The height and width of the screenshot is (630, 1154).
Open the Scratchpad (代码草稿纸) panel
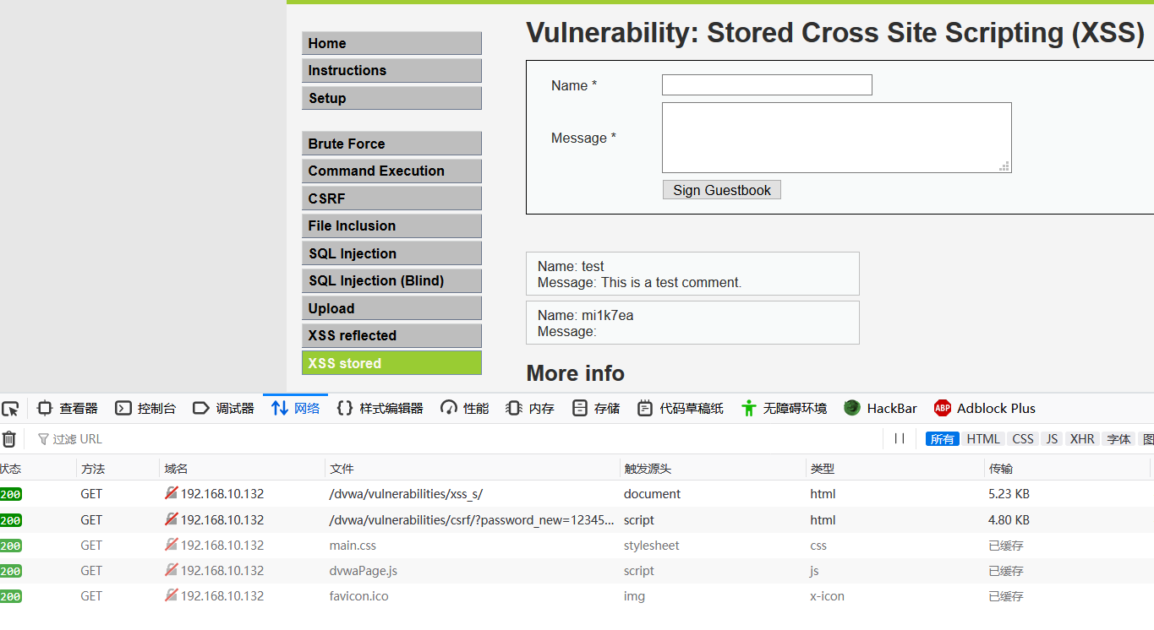[x=681, y=409]
